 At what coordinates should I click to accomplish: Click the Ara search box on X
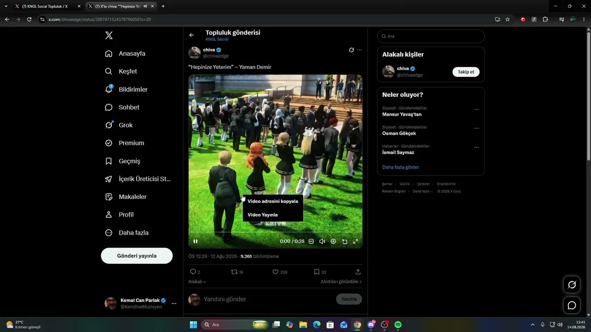click(431, 36)
